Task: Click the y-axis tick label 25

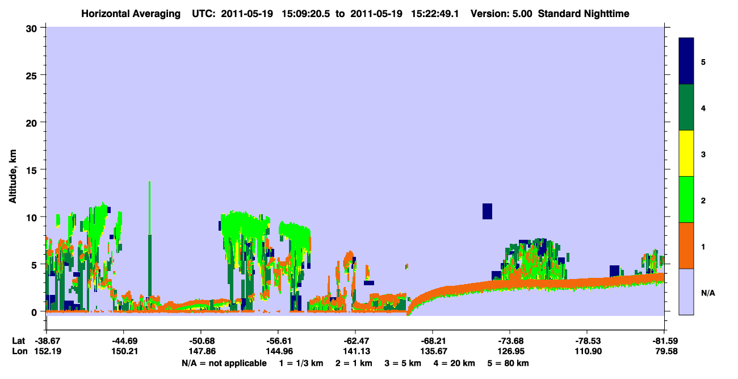Action: [x=33, y=75]
